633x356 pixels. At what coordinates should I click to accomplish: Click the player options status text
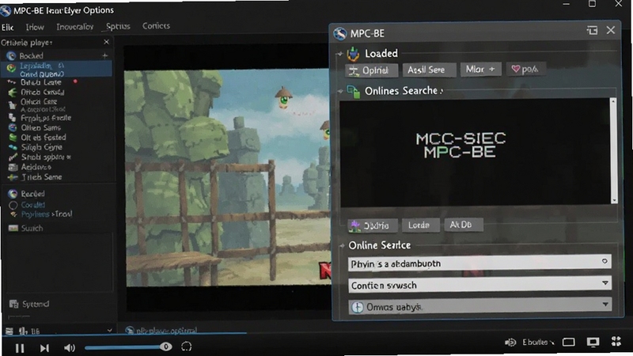point(166,331)
